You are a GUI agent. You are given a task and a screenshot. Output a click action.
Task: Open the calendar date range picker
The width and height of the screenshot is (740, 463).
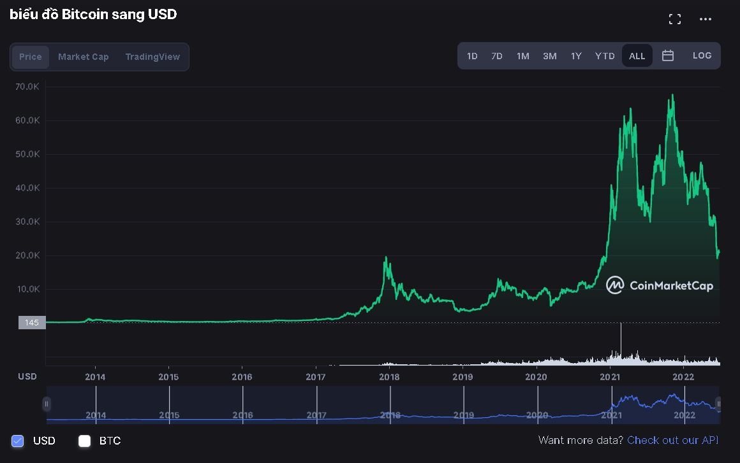(667, 55)
